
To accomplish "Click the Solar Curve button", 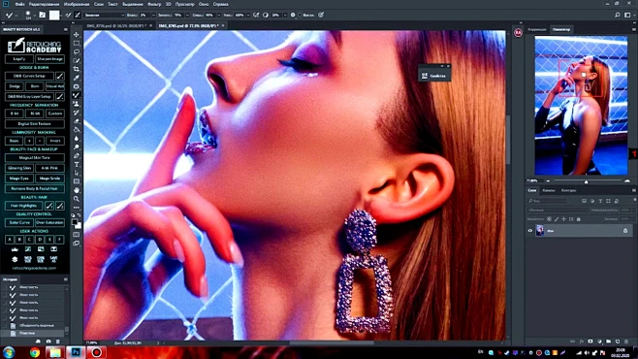I will click(x=19, y=222).
